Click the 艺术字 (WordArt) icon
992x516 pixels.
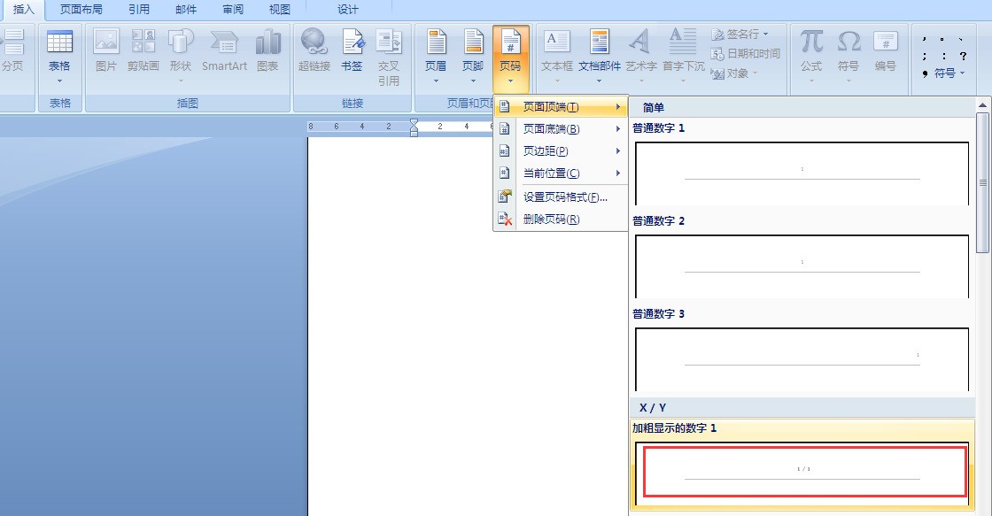tap(640, 55)
